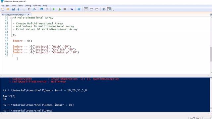Clear the console pane with the Clear icon

tap(34, 9)
